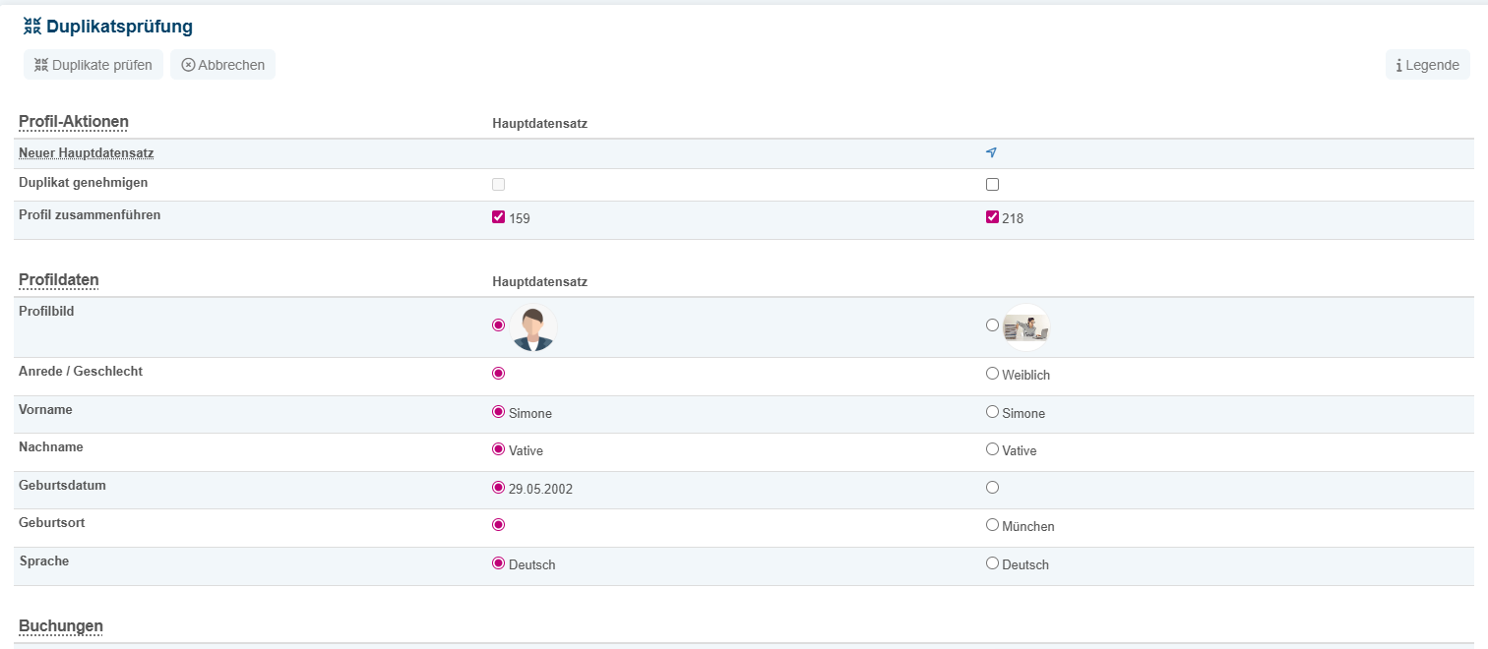Screen dimensions: 1488x649
Task: Click the Duplikate prüfen button
Action: [x=93, y=65]
